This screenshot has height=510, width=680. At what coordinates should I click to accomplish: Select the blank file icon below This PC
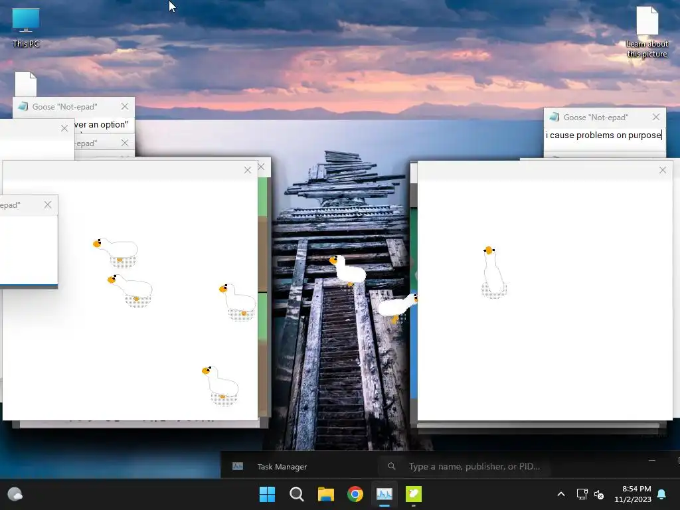click(26, 84)
